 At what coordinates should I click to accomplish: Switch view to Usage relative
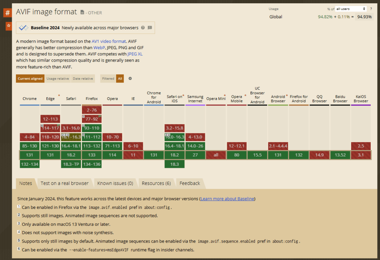pyautogui.click(x=58, y=79)
